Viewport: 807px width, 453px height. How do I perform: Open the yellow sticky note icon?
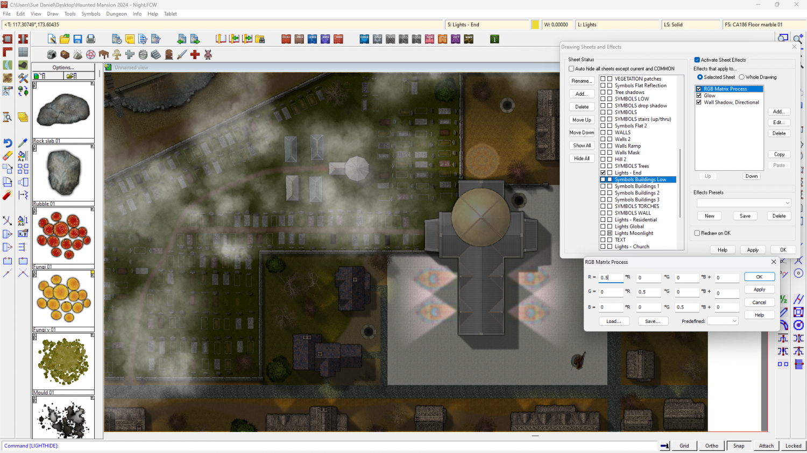coord(130,39)
